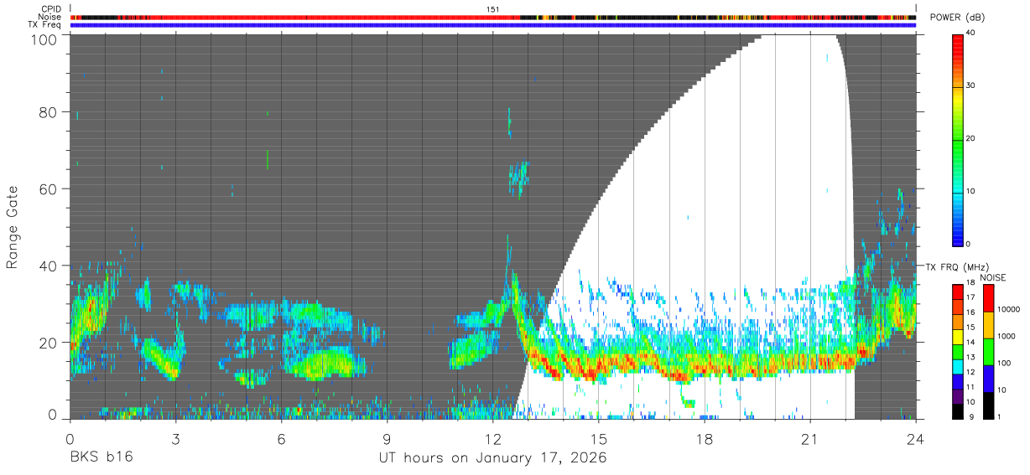The image size is (1030, 475).
Task: Click the '21' UT hour axis tick
Action: (x=810, y=439)
